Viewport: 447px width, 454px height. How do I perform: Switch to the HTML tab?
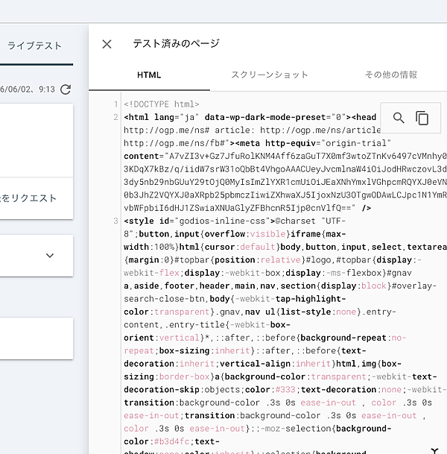click(149, 75)
